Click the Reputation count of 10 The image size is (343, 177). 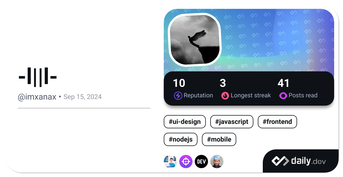(x=179, y=83)
